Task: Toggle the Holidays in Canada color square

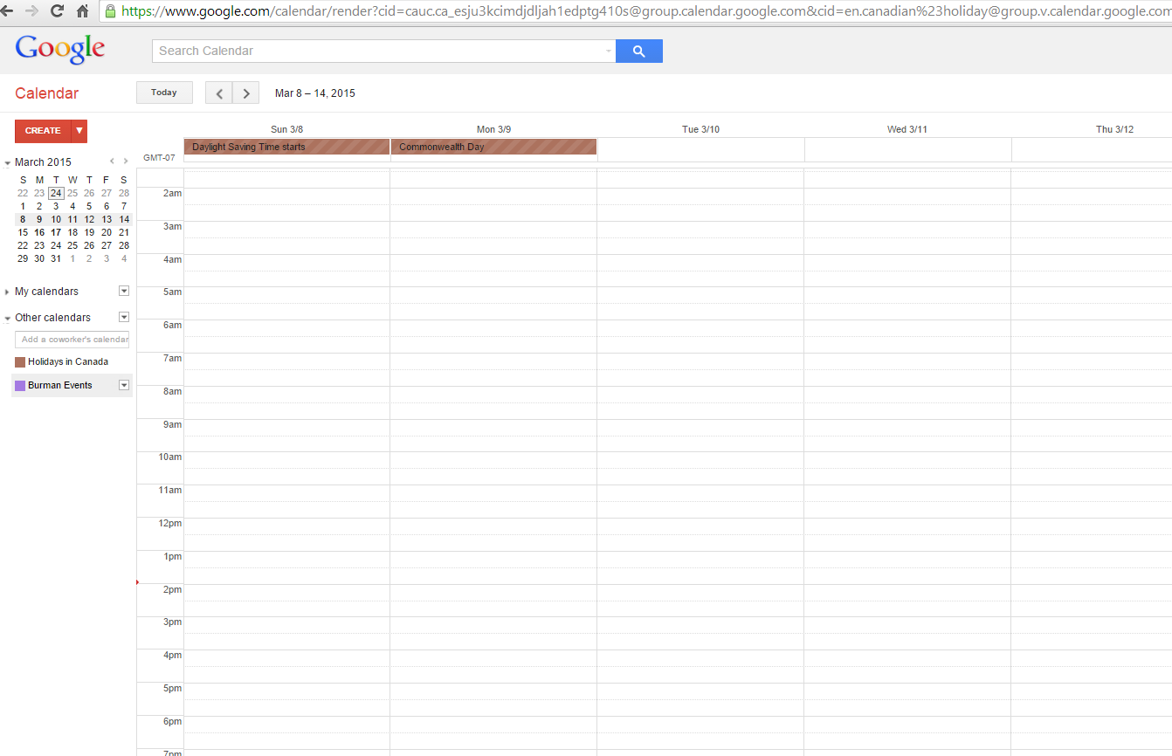Action: click(x=20, y=362)
